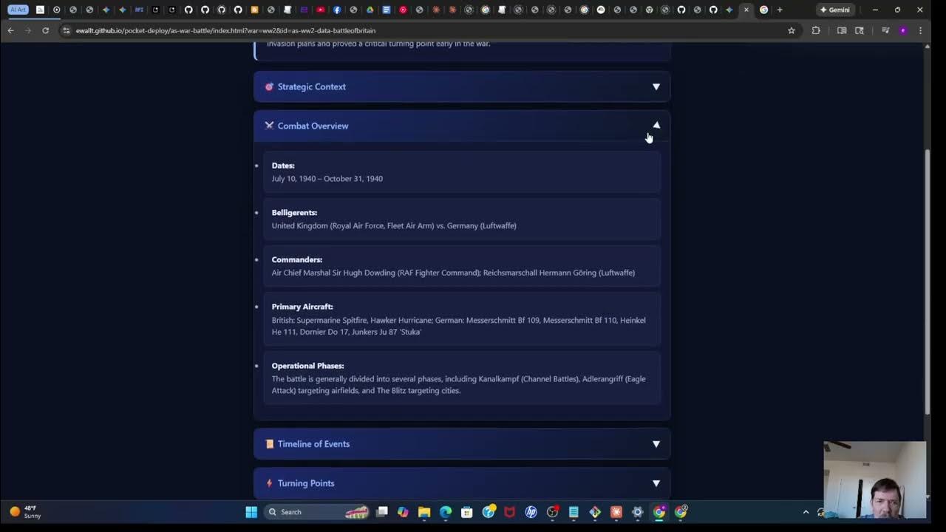The height and width of the screenshot is (532, 946).
Task: Click the notebook icon next to Timeline of Events
Action: (269, 443)
